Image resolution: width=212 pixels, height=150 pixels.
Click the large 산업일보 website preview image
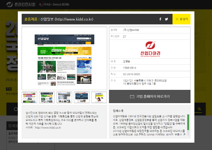(x=65, y=58)
